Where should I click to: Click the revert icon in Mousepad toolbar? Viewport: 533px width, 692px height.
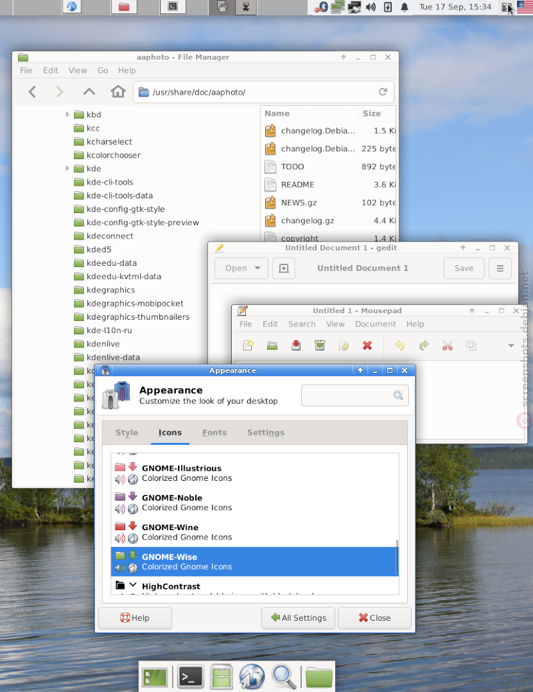pyautogui.click(x=344, y=345)
